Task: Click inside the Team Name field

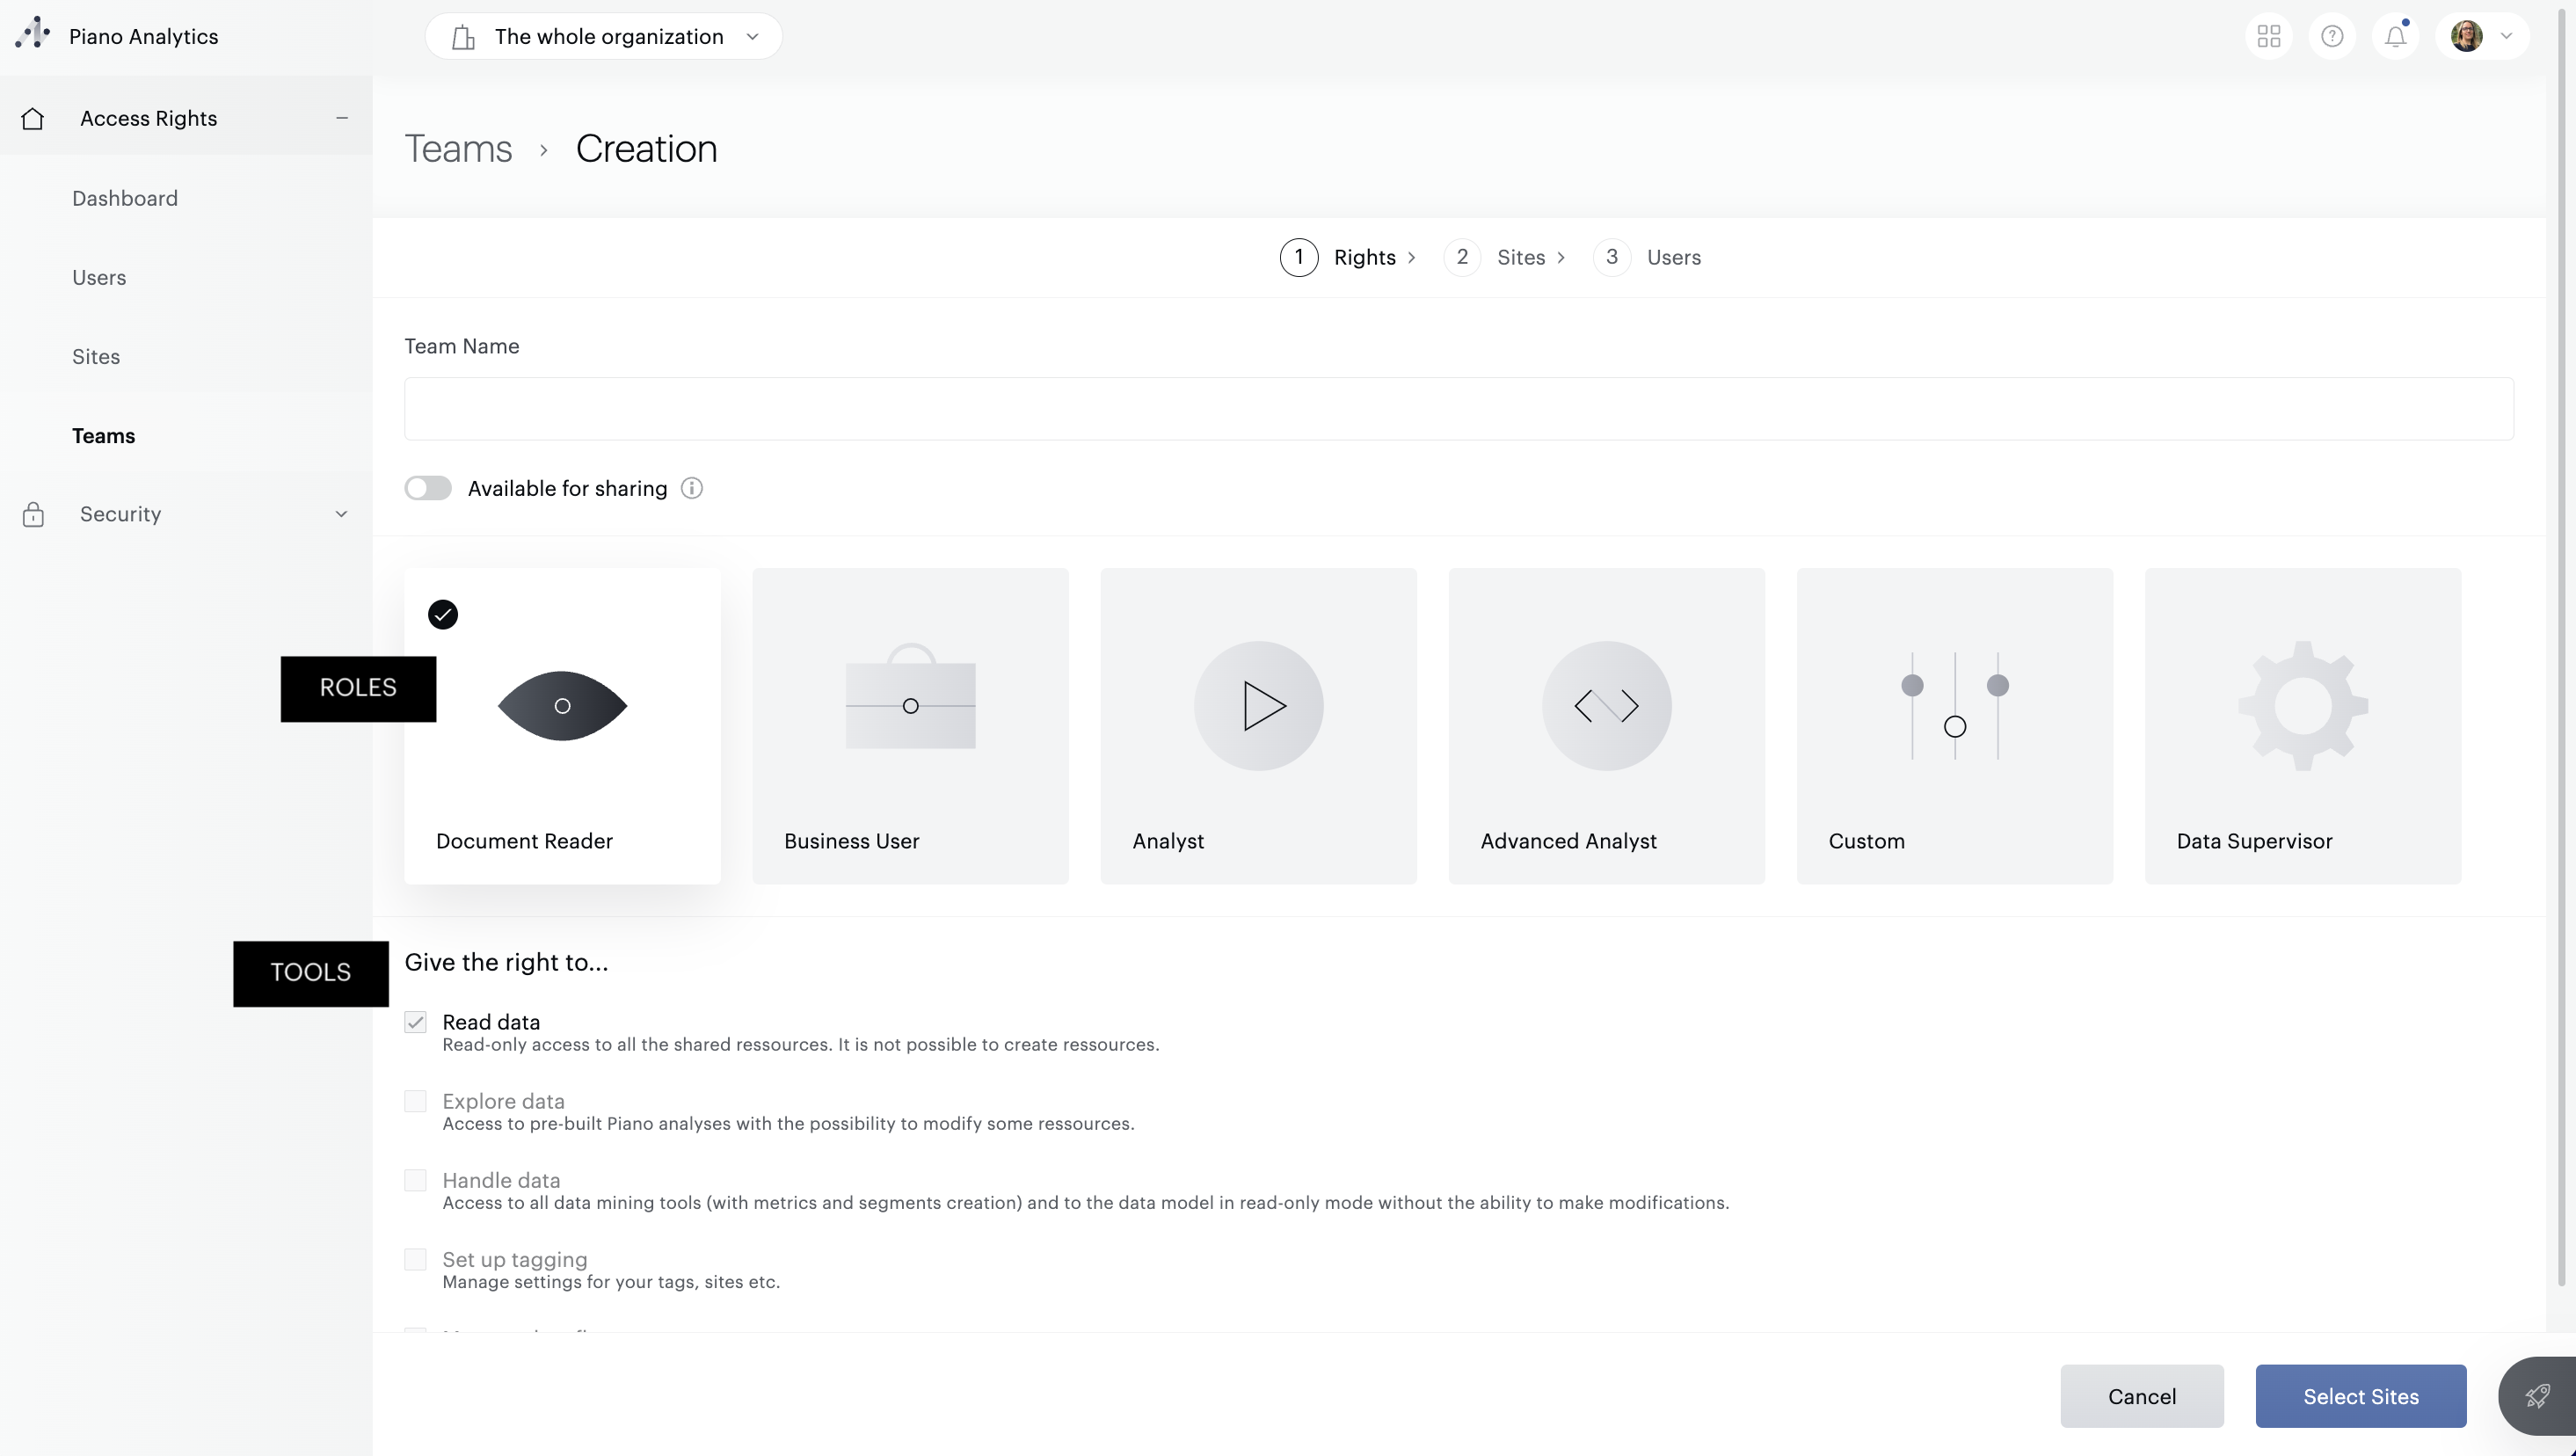Action: (x=1458, y=408)
